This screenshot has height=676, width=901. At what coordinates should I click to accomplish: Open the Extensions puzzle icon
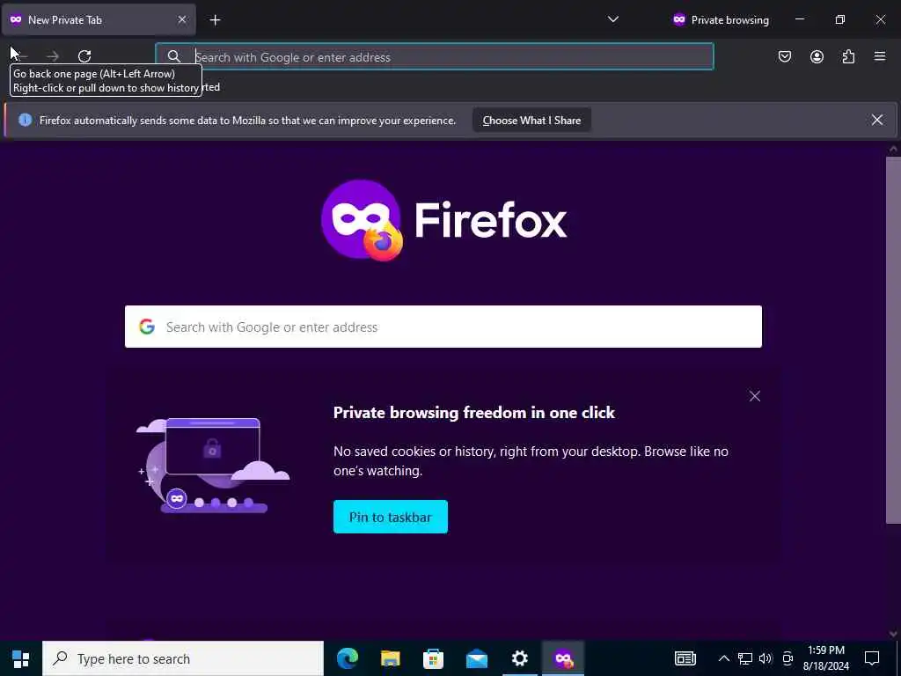point(848,56)
